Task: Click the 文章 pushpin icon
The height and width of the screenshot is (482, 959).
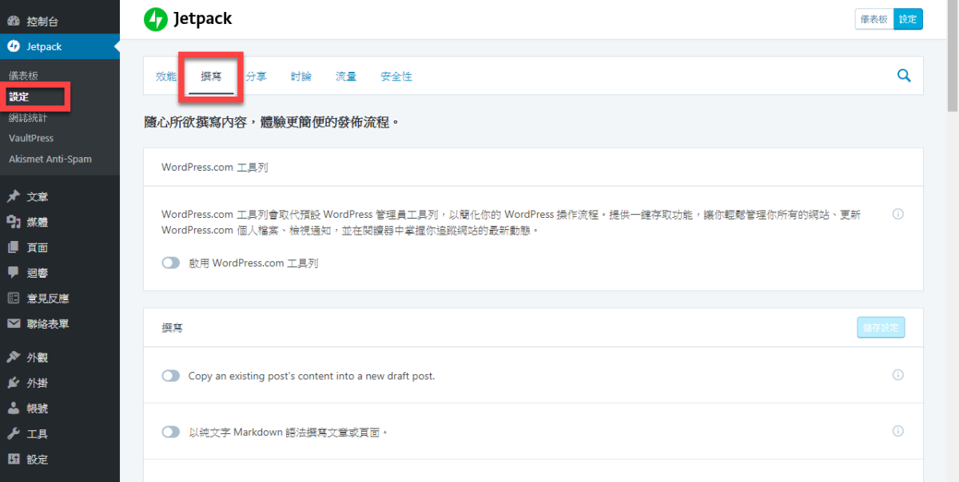Action: point(14,196)
